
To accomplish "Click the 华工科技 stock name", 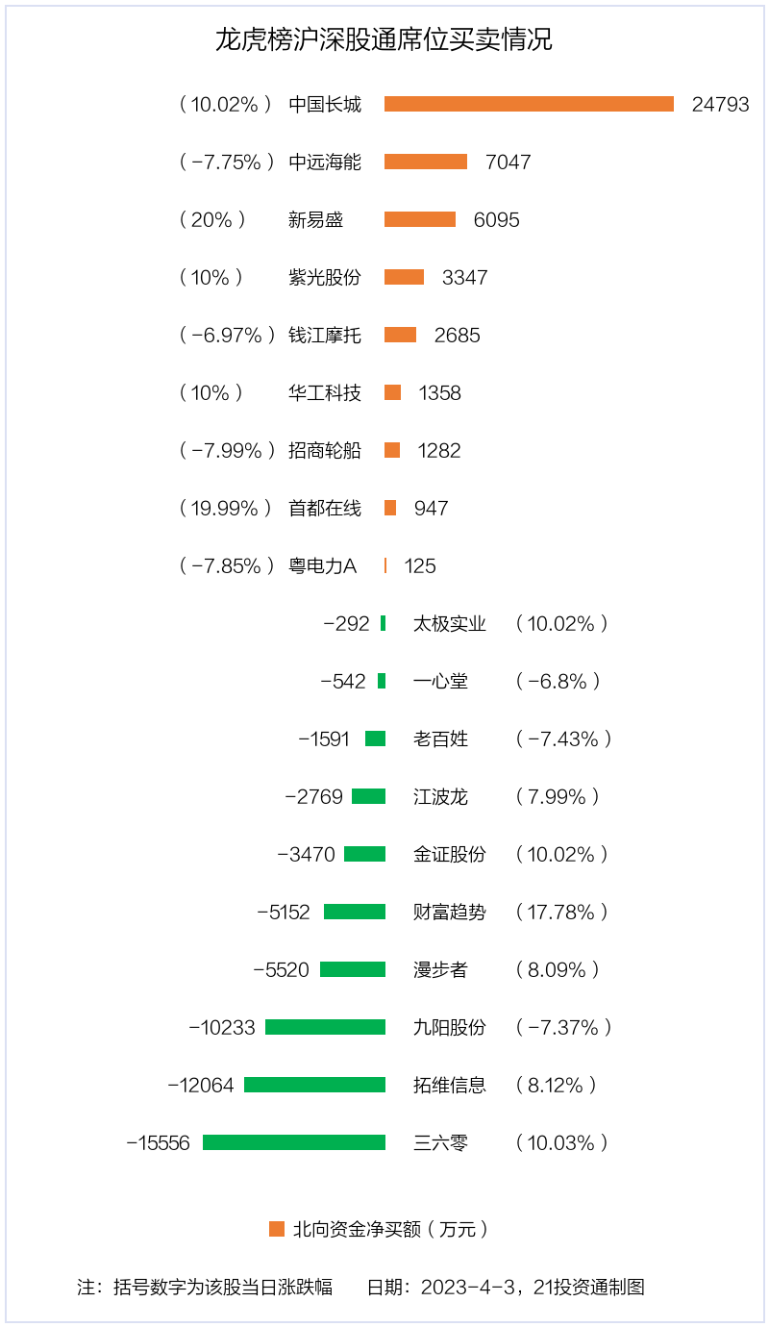I will 325,392.
